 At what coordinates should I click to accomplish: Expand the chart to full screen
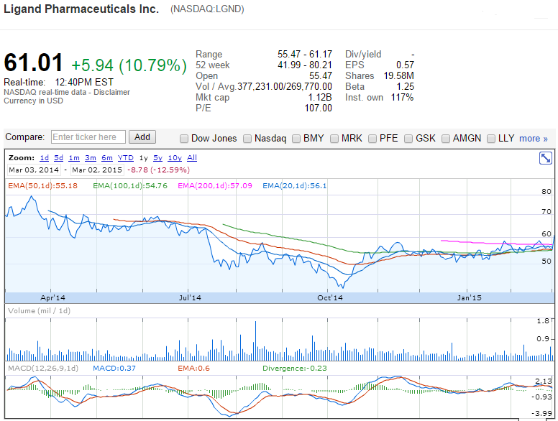pyautogui.click(x=546, y=158)
